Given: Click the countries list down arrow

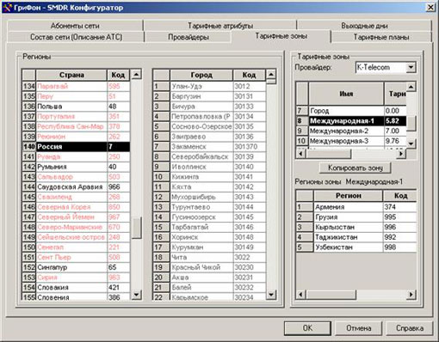Looking at the screenshot, I should [x=136, y=294].
